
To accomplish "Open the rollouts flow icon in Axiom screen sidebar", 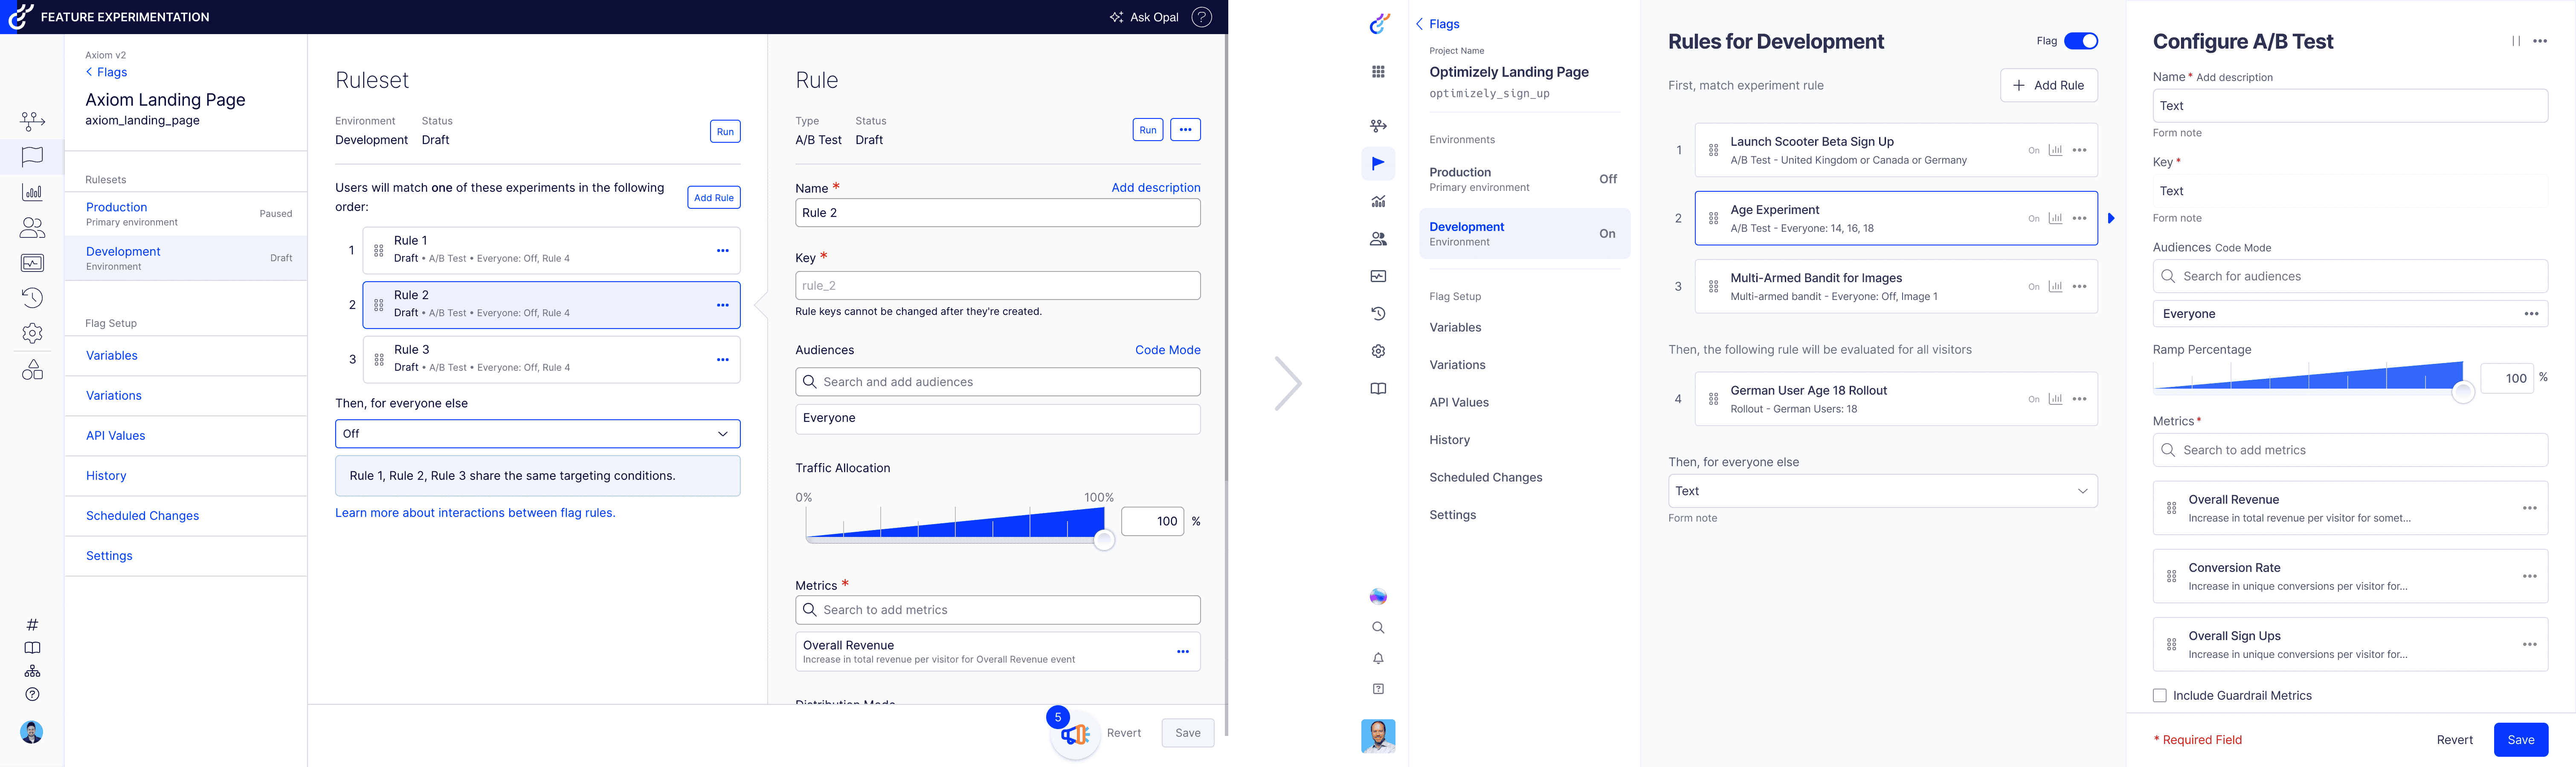I will (x=32, y=121).
